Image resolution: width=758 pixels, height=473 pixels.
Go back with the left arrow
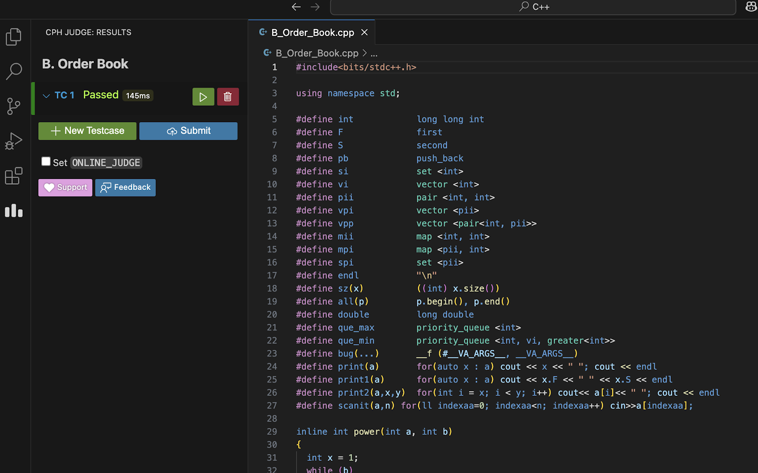pos(296,7)
